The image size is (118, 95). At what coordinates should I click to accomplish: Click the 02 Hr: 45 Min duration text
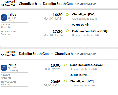click(79, 75)
